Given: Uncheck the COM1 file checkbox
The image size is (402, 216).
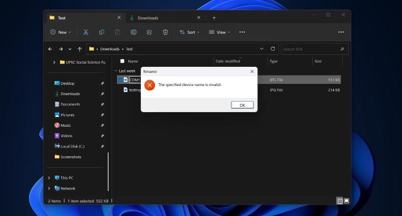Looking at the screenshot, I should point(120,80).
